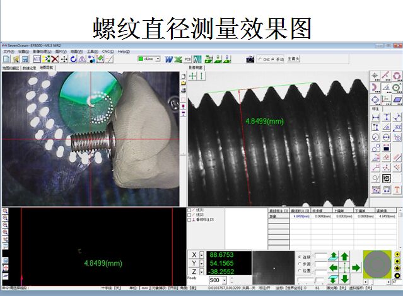
Task: Open the X axis dropdown arrow
Action: [202, 255]
